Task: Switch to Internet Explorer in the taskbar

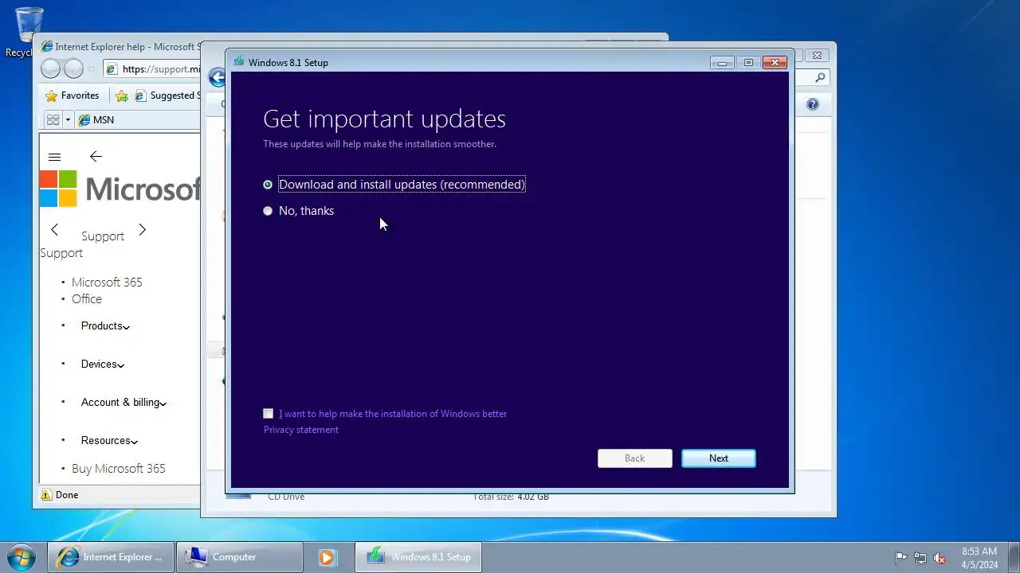Action: [110, 557]
